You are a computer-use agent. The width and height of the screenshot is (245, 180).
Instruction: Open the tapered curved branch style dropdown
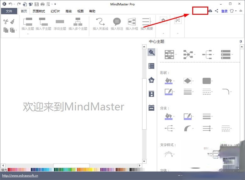pos(188,128)
